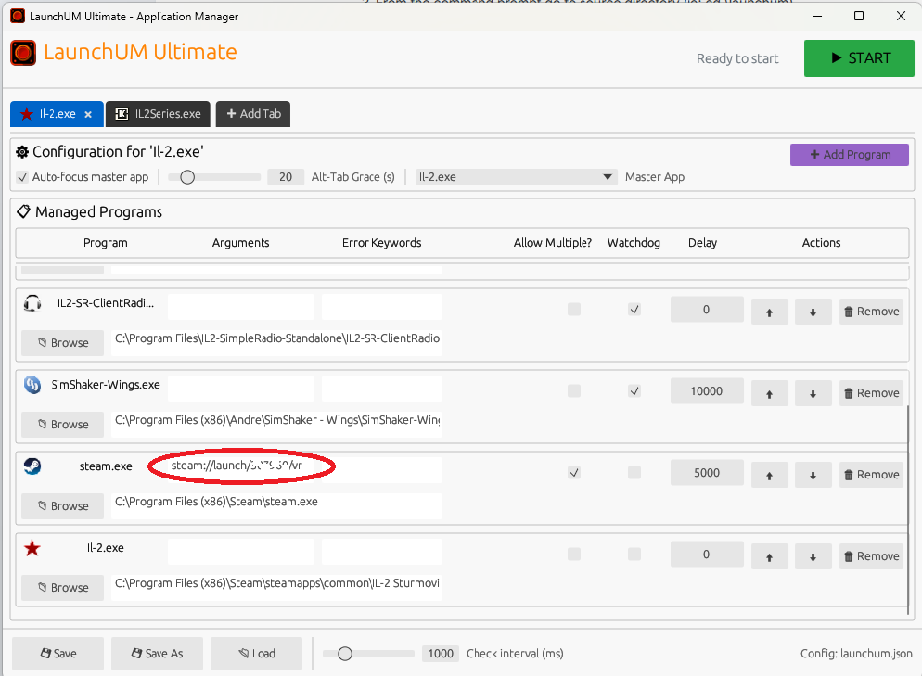The width and height of the screenshot is (922, 676).
Task: Click the LaunchUM Ultimate logo icon
Action: pyautogui.click(x=23, y=53)
